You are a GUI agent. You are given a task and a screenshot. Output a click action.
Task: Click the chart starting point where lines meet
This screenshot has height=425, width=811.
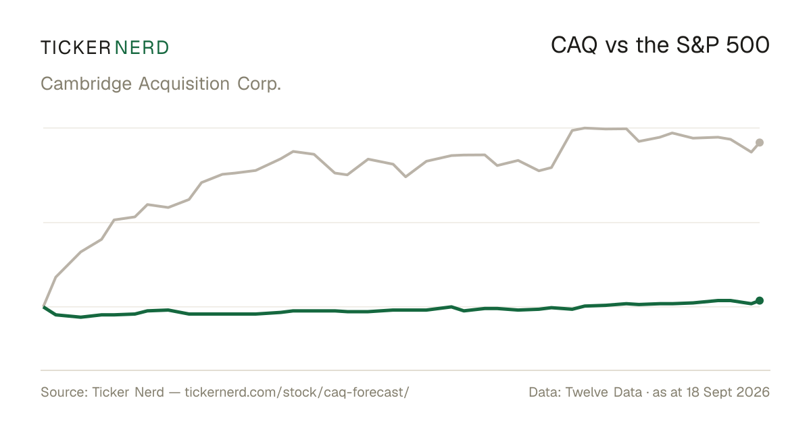pyautogui.click(x=44, y=306)
